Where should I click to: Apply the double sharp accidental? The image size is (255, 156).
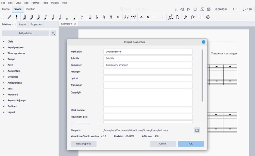click(118, 17)
